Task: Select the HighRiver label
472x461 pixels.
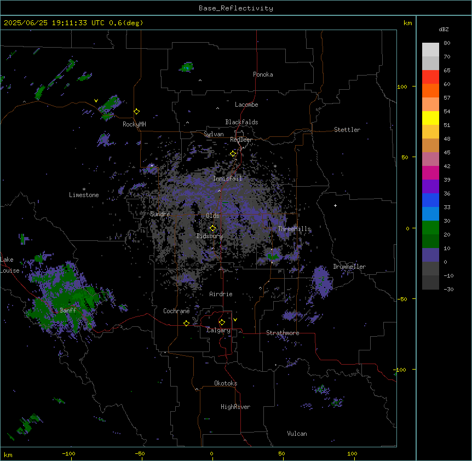Action: pyautogui.click(x=235, y=407)
